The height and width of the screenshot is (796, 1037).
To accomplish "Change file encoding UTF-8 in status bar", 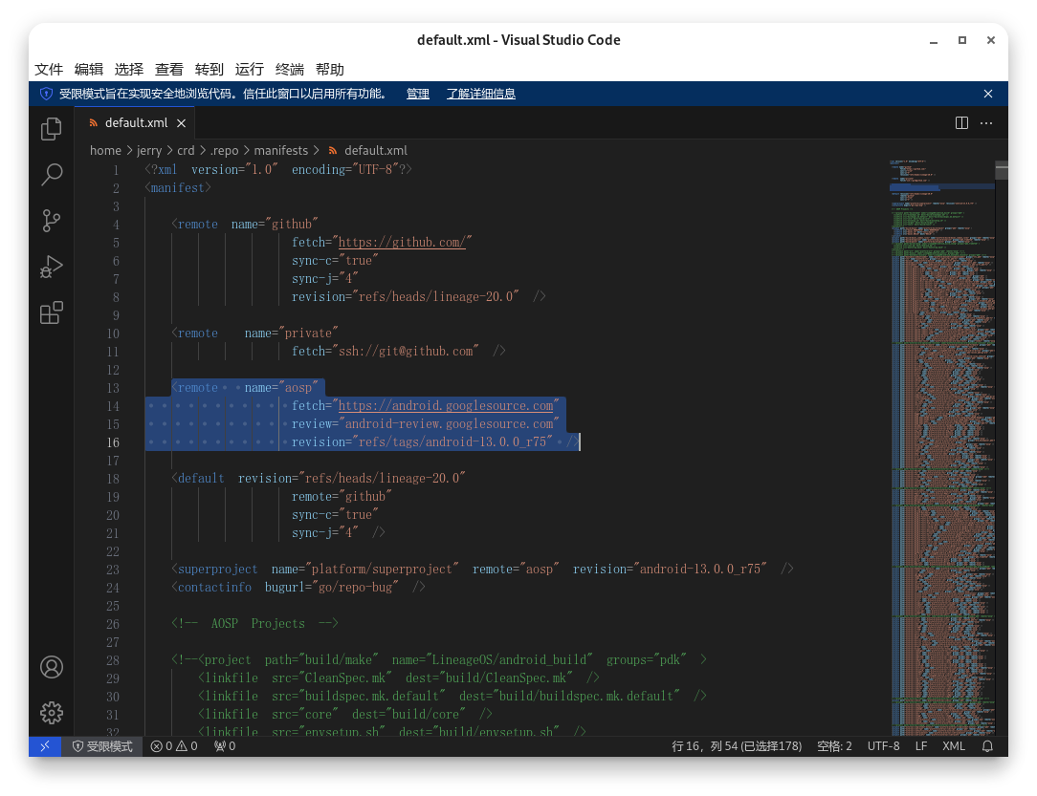I will click(884, 746).
